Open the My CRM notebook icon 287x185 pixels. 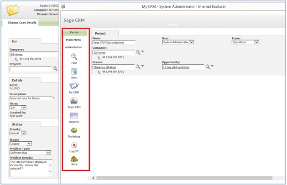pos(74,86)
